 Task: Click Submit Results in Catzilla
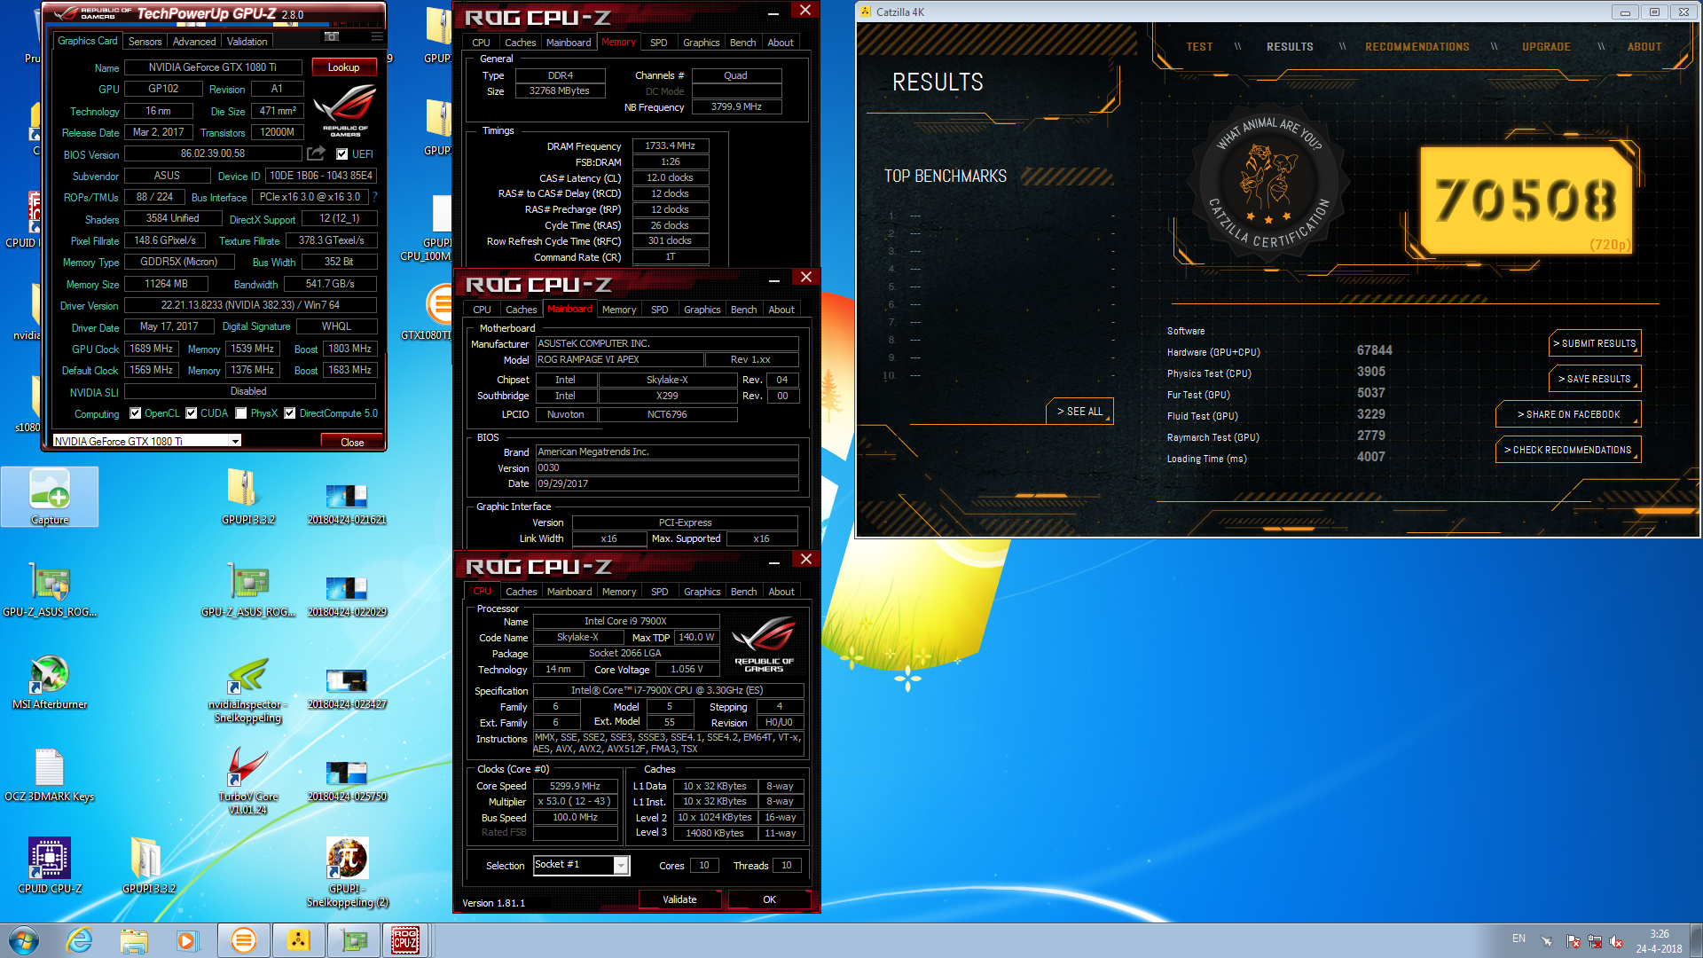1595,343
